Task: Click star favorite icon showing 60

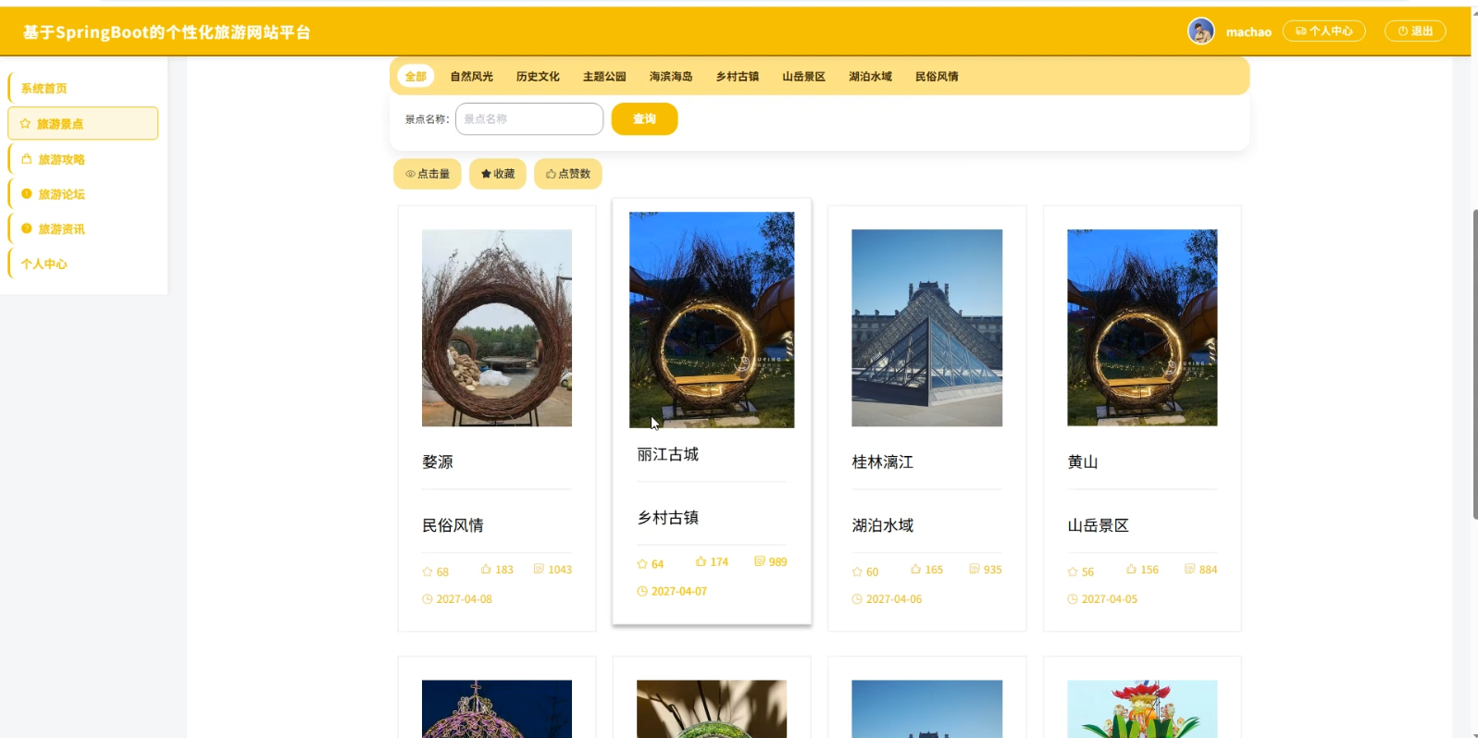Action: [857, 572]
